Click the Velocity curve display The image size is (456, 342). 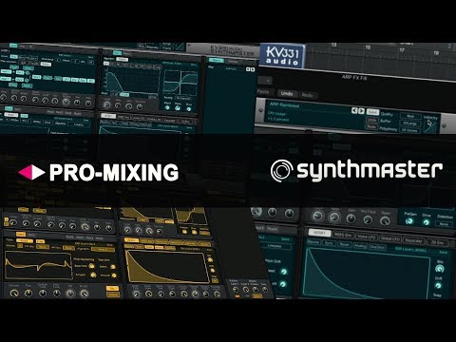point(430,126)
